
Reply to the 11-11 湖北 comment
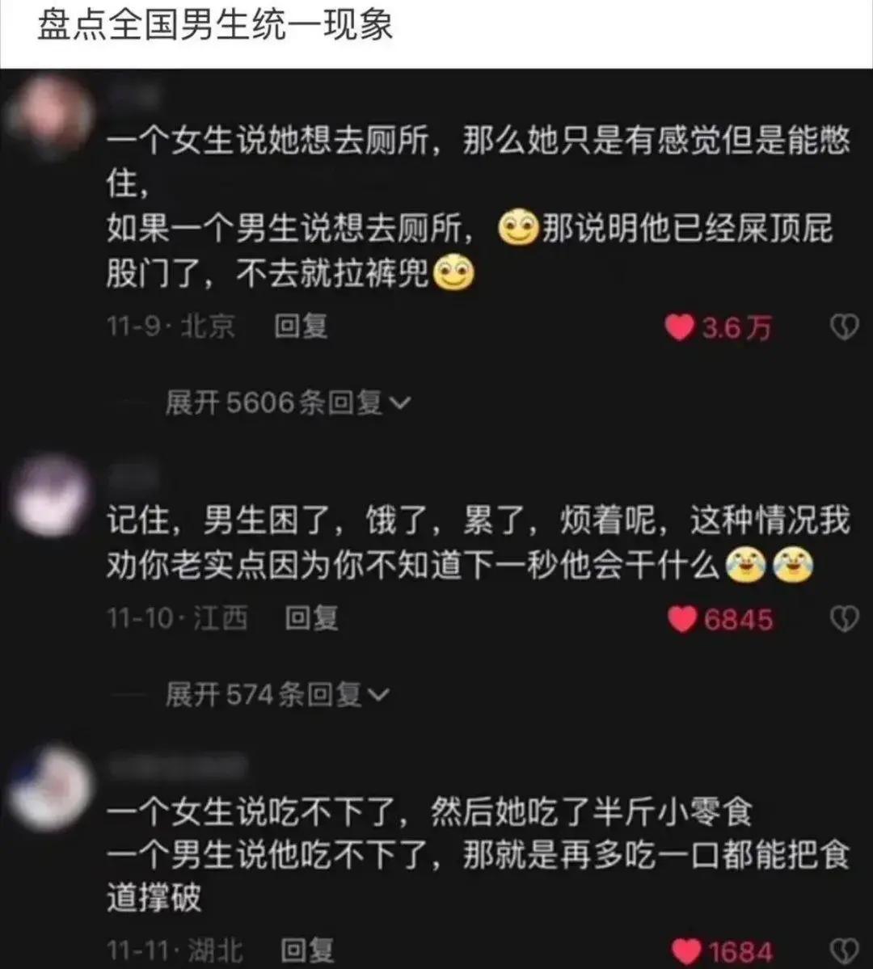click(307, 950)
